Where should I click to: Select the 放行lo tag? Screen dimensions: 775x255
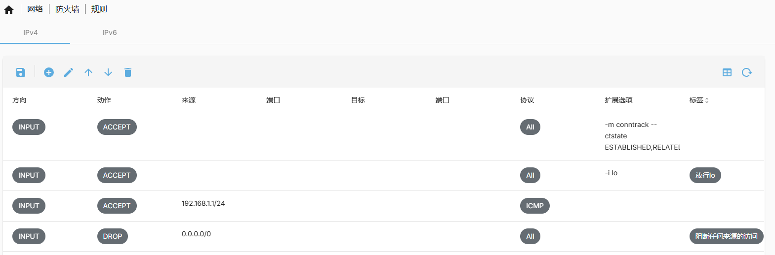[x=705, y=175]
